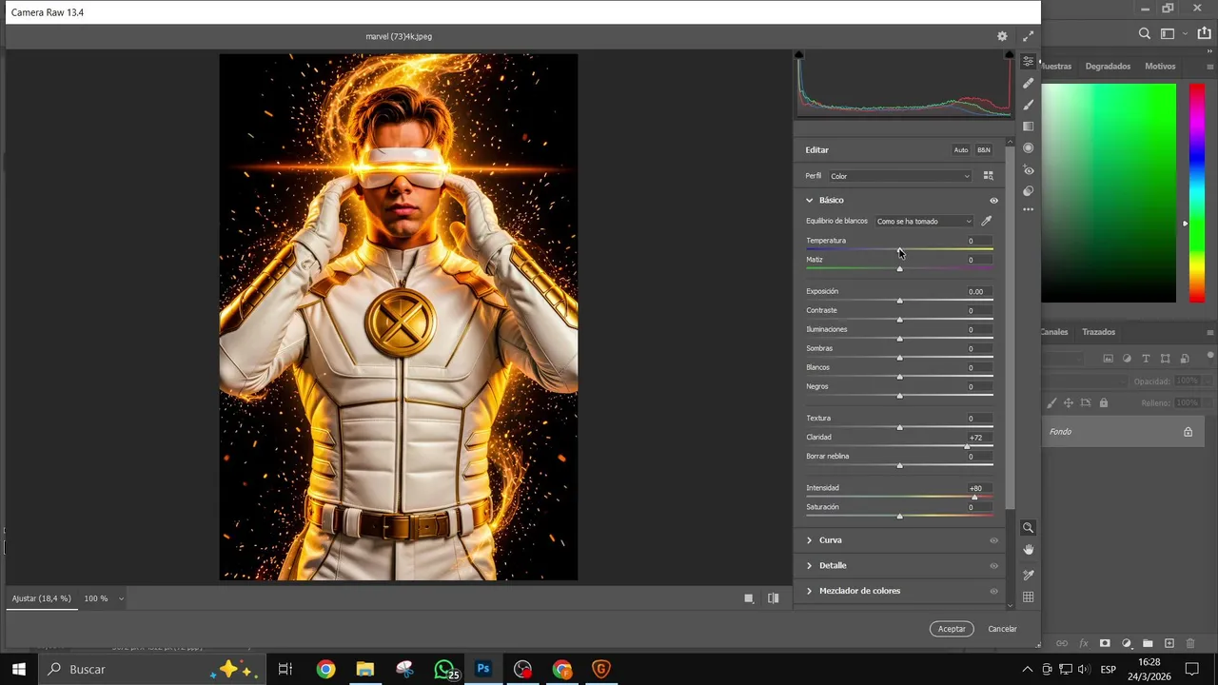Select the Spot Removal bandage tool
This screenshot has height=685, width=1218.
pos(1029,83)
